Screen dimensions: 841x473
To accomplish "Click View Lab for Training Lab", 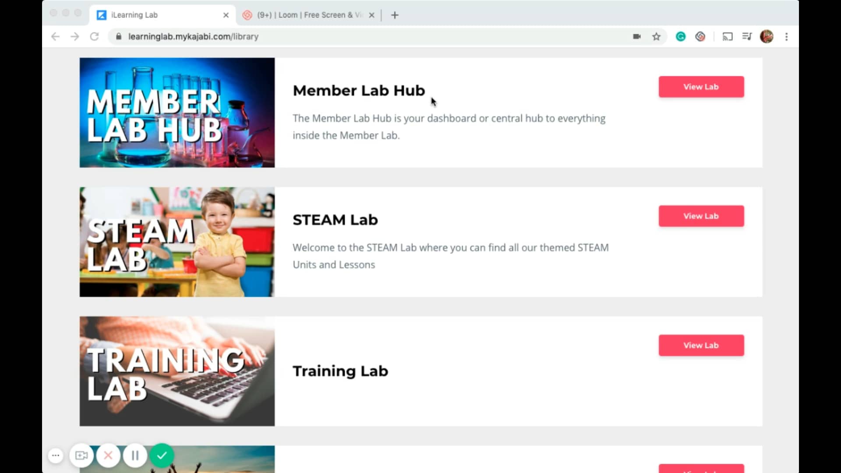I will coord(701,345).
